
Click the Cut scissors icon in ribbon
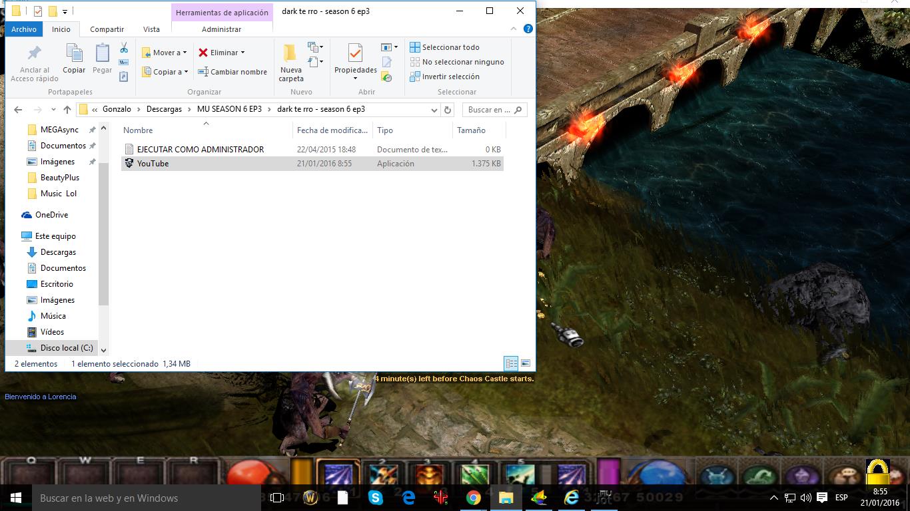(124, 48)
